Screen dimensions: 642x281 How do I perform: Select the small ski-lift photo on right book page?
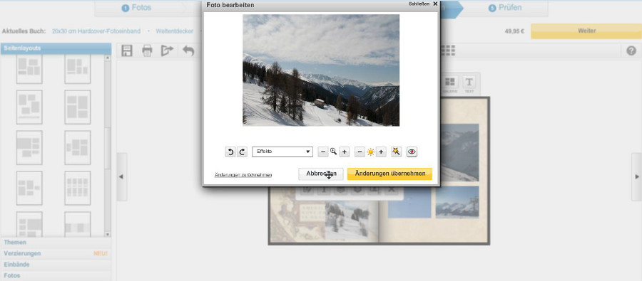point(457,201)
